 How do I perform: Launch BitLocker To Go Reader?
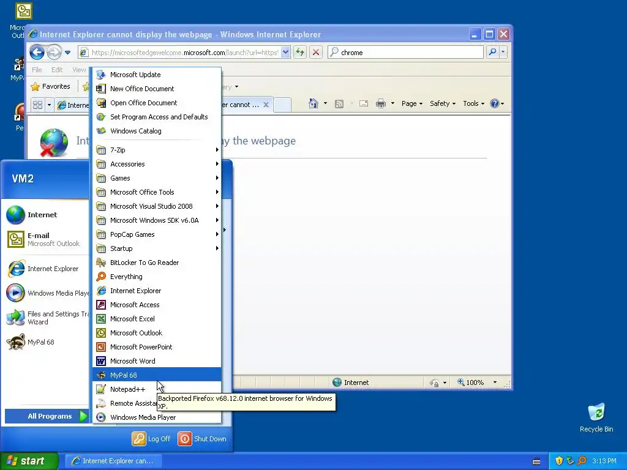coord(157,263)
